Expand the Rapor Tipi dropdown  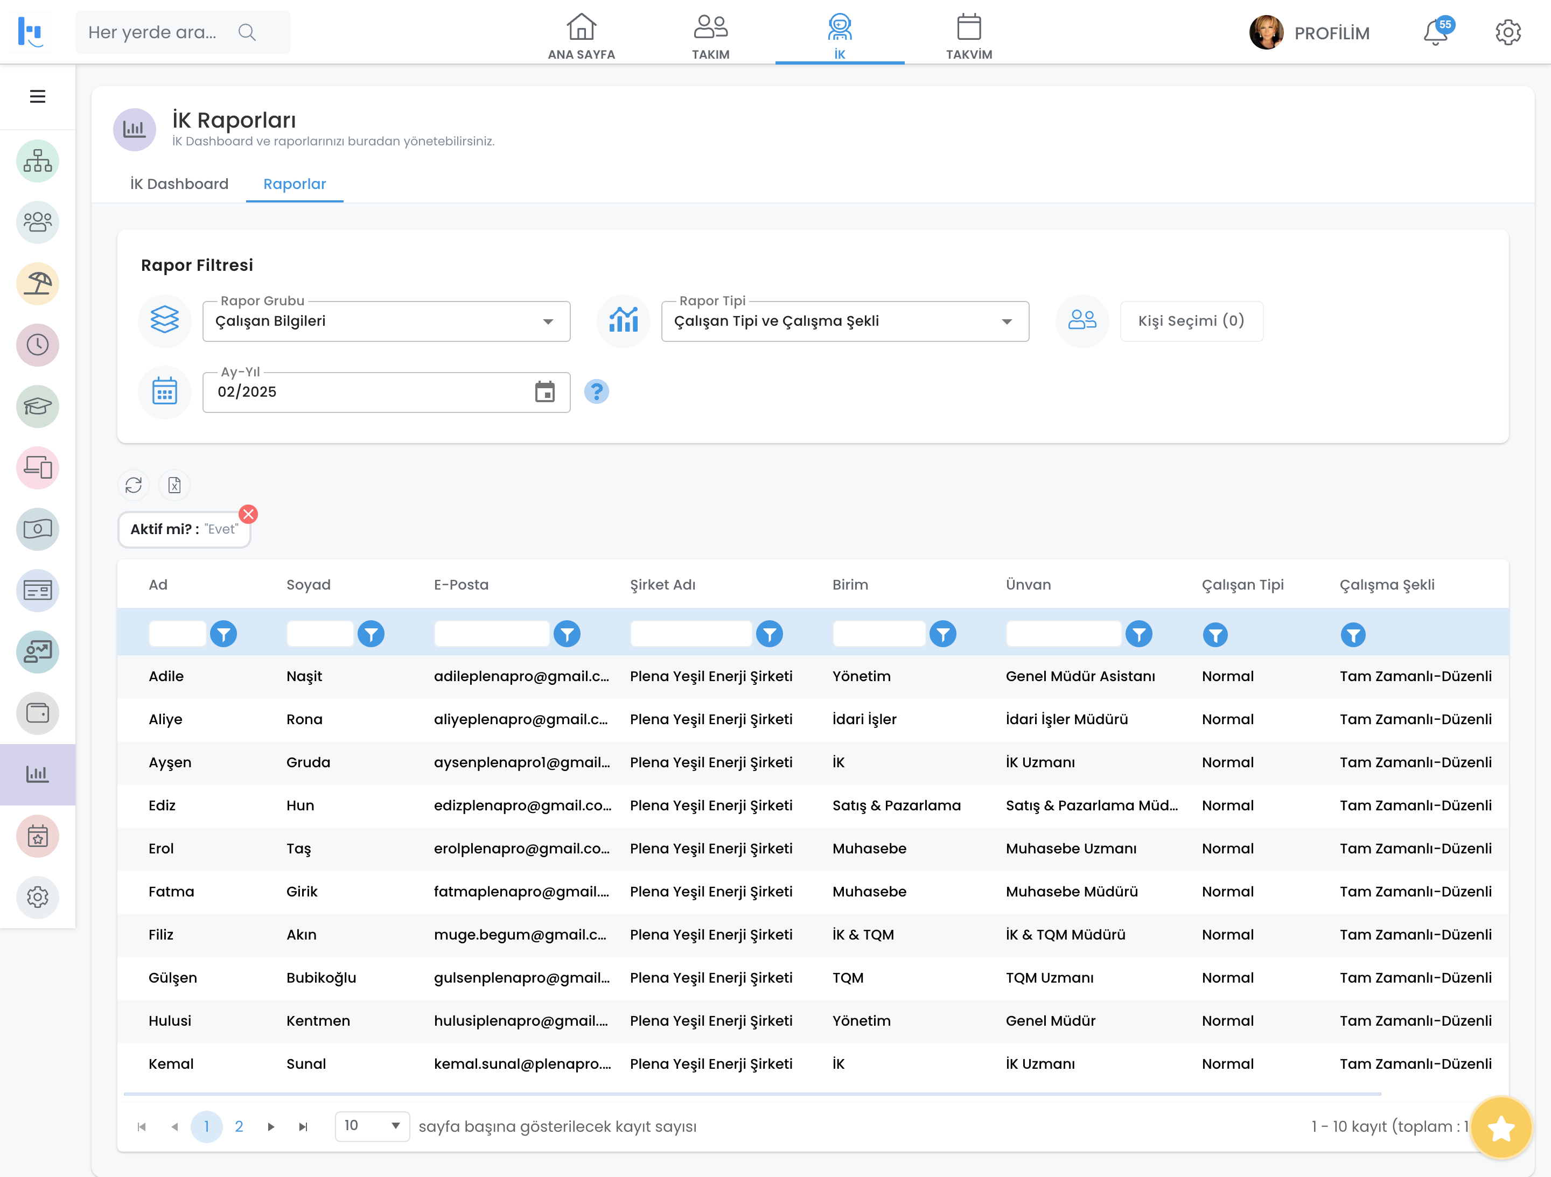[844, 322]
